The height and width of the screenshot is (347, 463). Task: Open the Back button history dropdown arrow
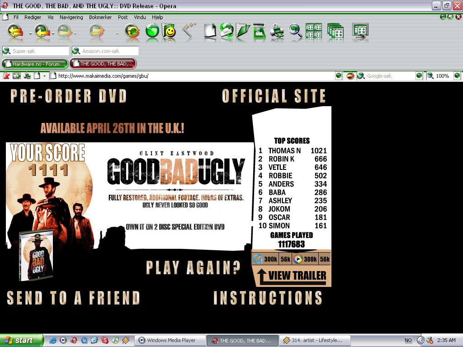click(53, 33)
